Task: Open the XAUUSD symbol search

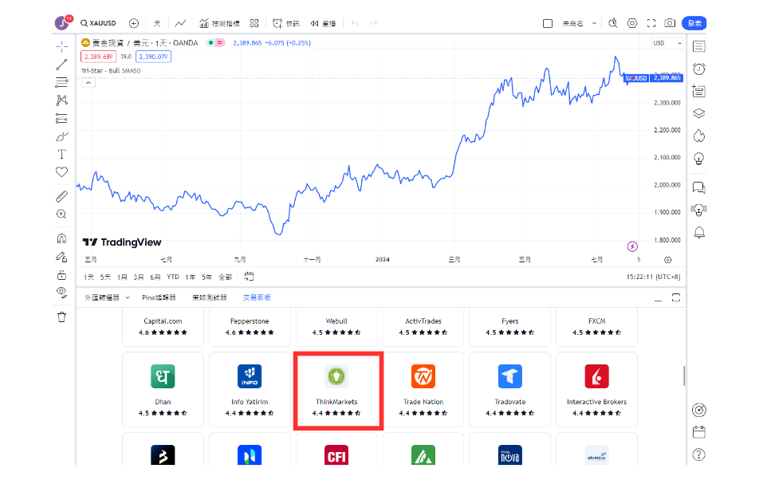Action: tap(98, 23)
